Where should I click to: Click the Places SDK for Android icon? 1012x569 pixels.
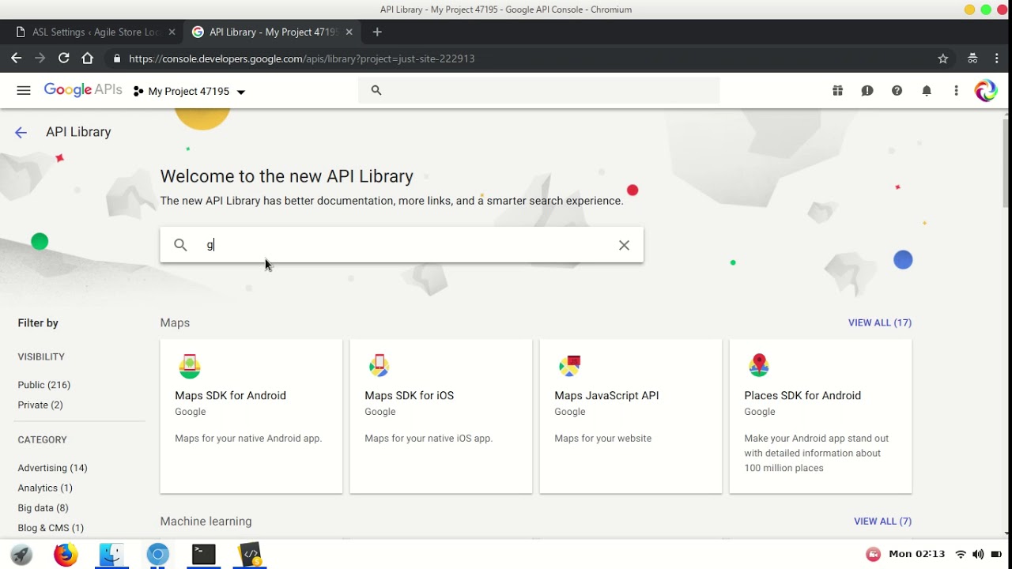759,366
